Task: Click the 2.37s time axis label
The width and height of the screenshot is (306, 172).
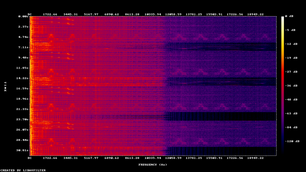Action: pyautogui.click(x=23, y=27)
